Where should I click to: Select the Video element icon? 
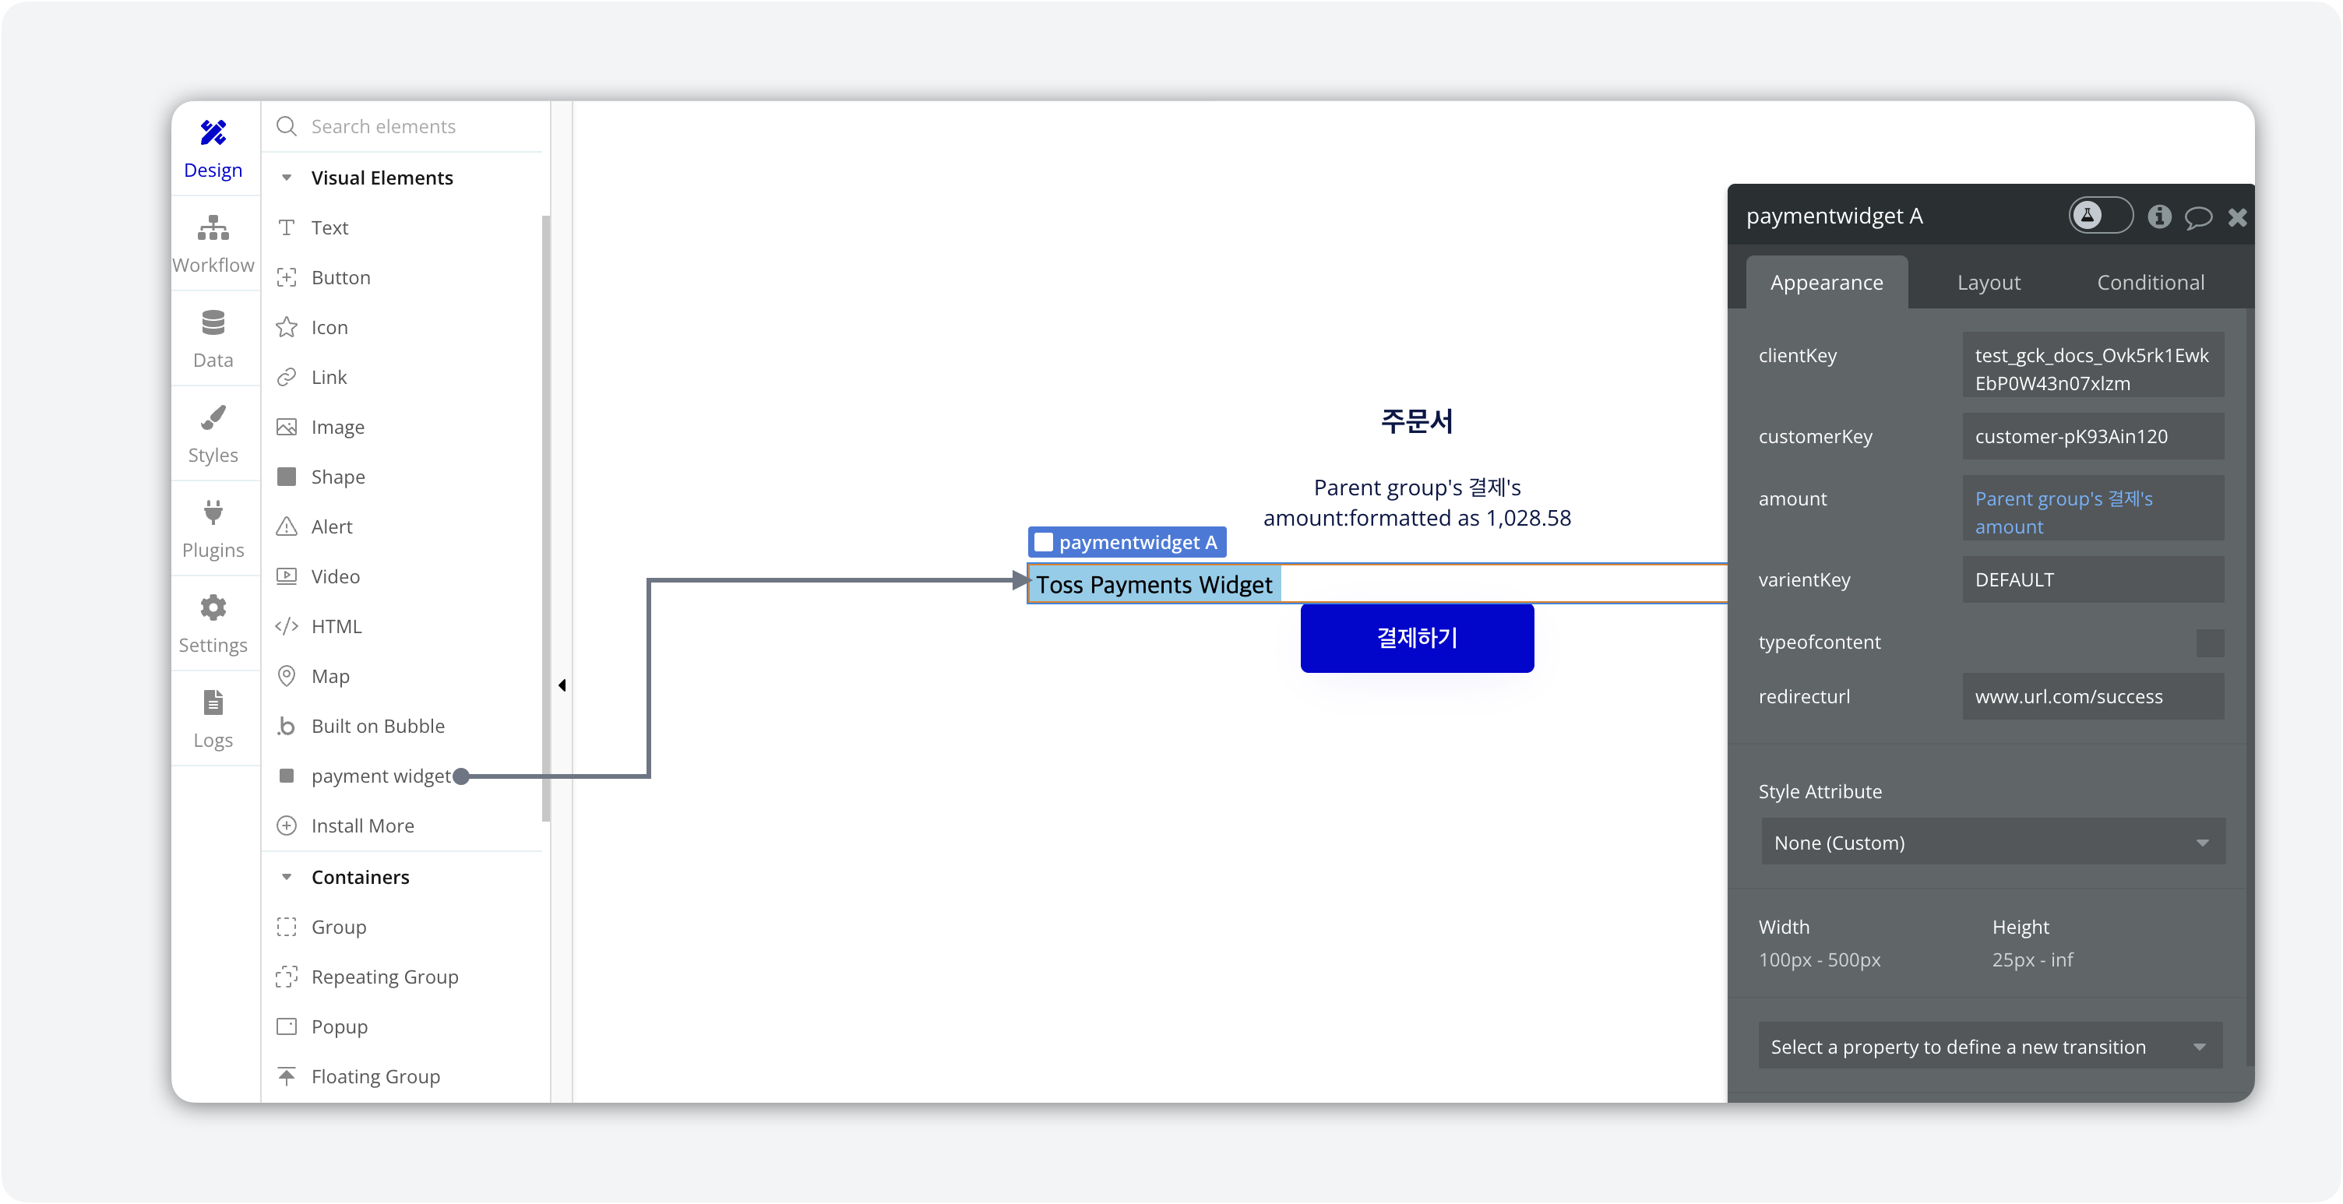pos(287,576)
